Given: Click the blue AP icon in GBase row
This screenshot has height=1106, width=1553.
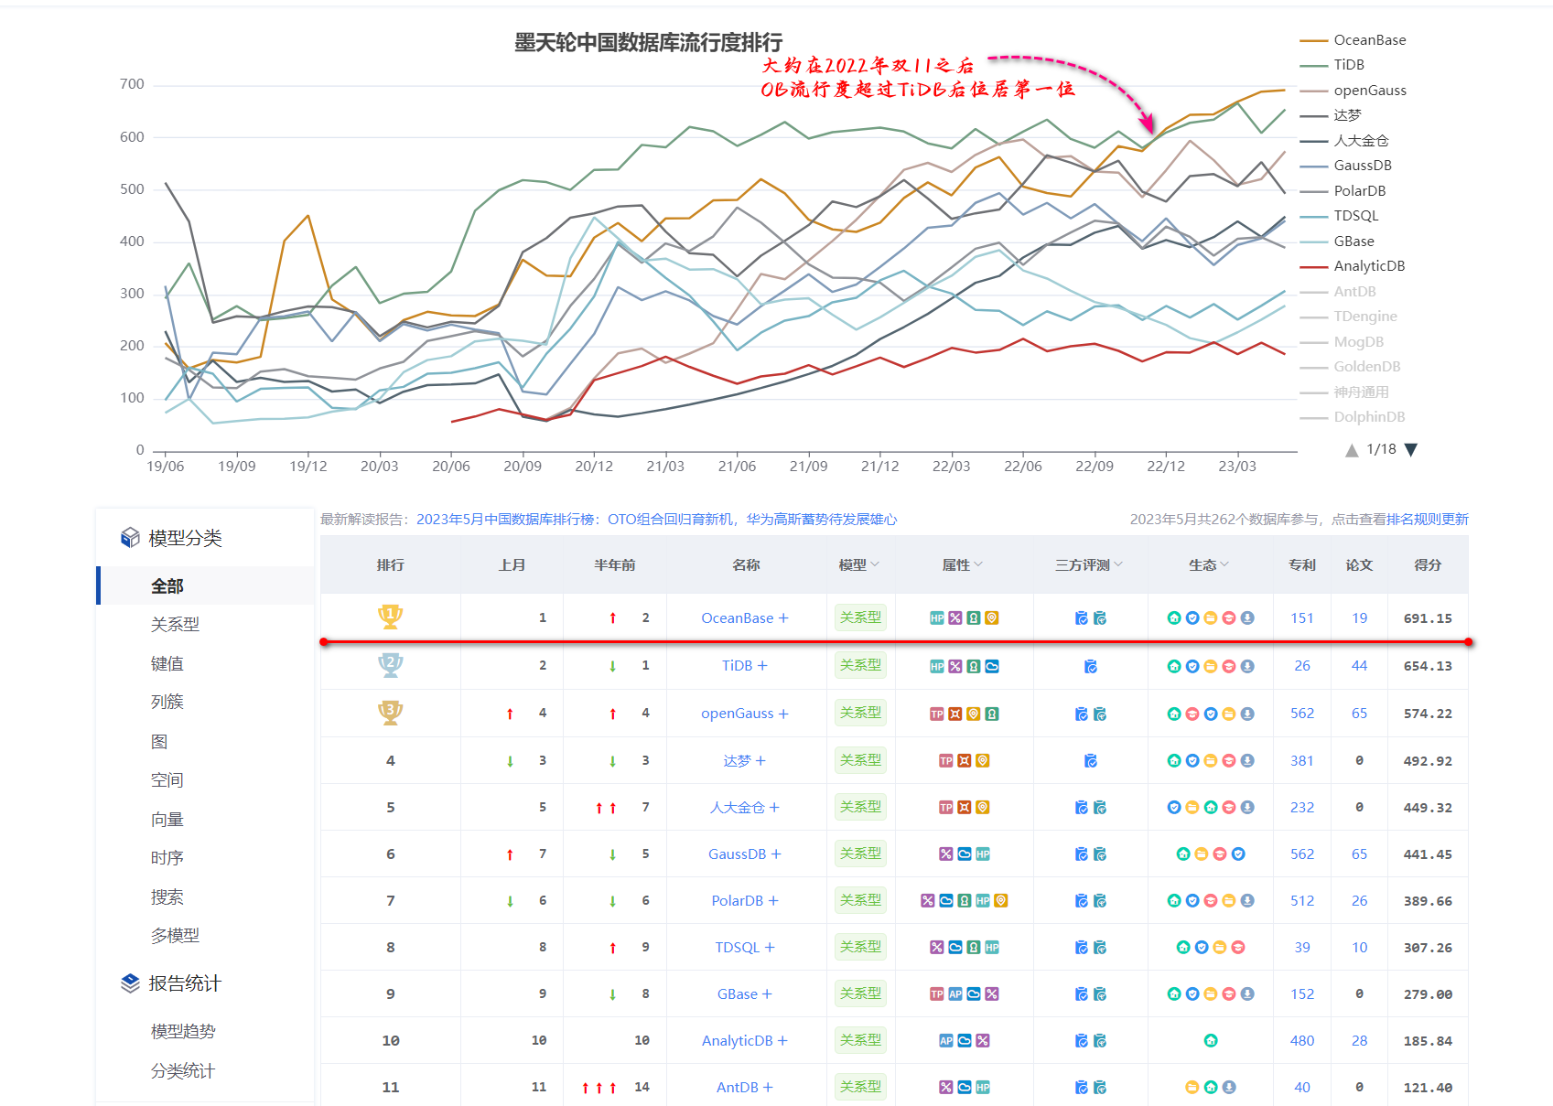Looking at the screenshot, I should (955, 994).
